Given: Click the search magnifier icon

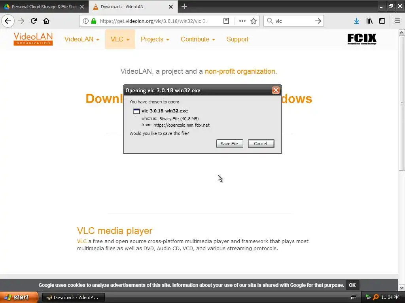Looking at the screenshot, I should (x=270, y=21).
